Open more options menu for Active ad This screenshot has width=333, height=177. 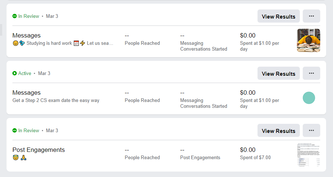click(x=311, y=73)
